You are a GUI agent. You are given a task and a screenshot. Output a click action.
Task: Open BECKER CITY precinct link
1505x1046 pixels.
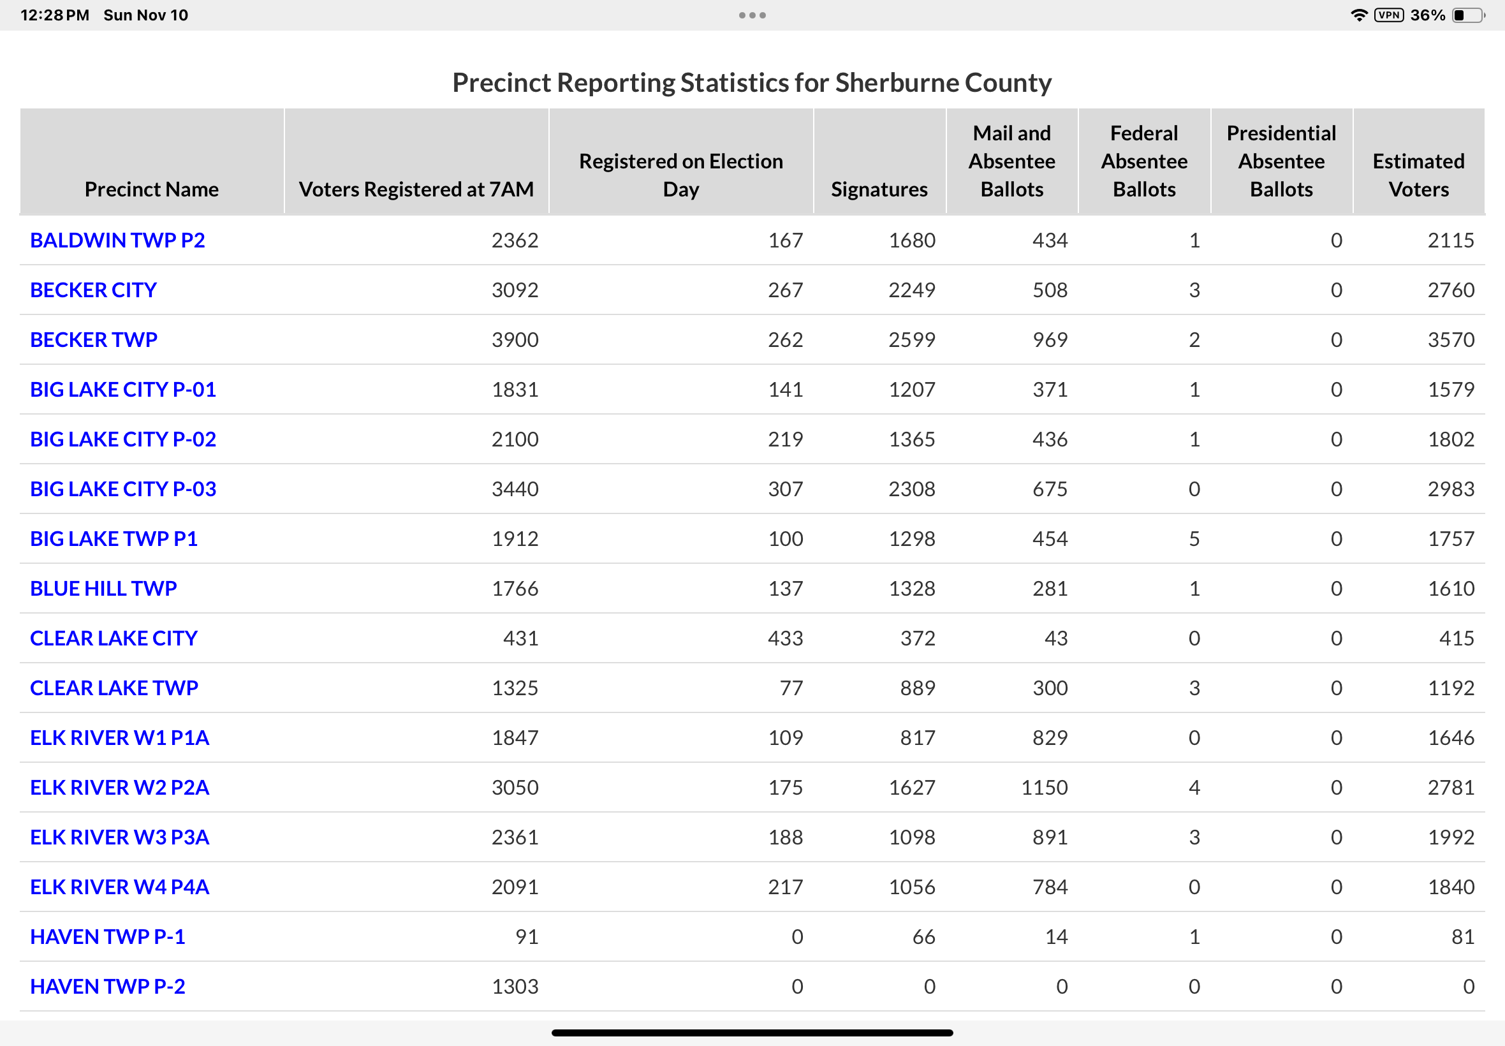[93, 290]
